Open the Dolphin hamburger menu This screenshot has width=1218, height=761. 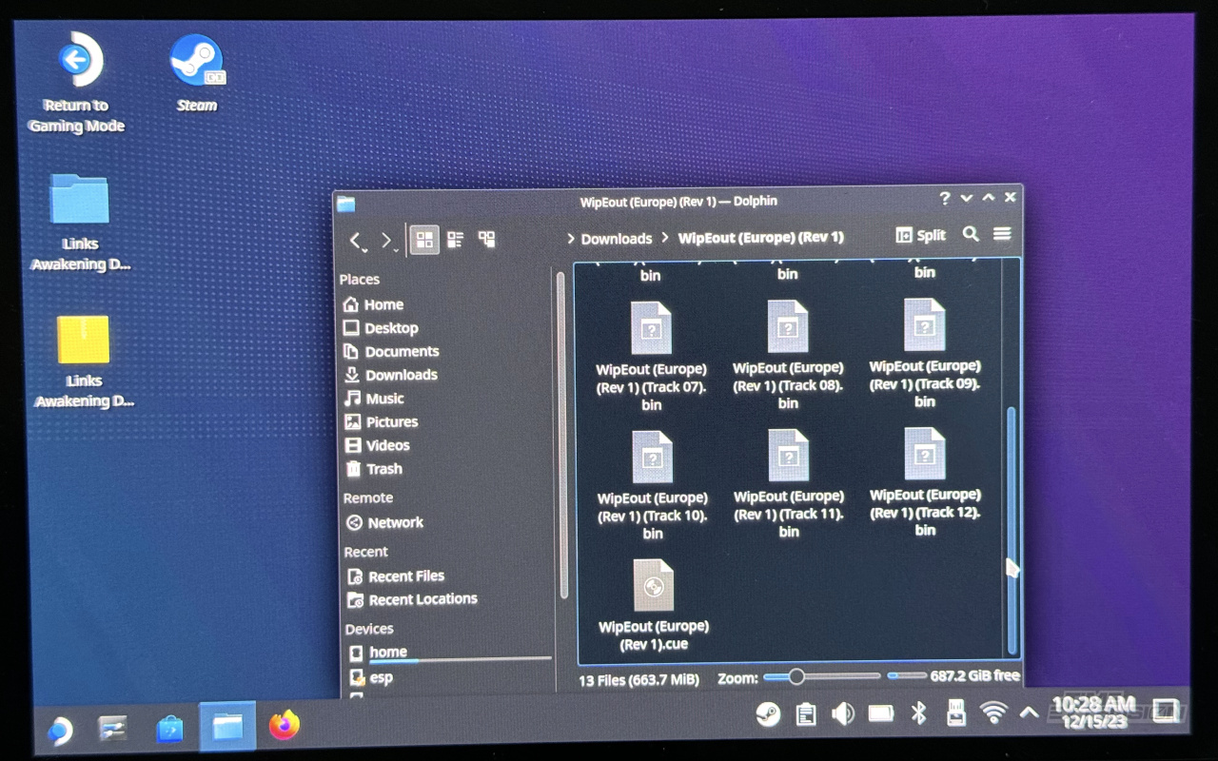(x=1002, y=234)
